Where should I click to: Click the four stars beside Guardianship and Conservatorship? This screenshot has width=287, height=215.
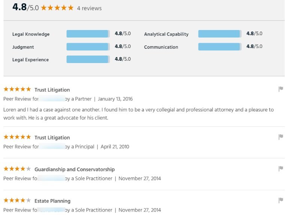[x=17, y=169]
